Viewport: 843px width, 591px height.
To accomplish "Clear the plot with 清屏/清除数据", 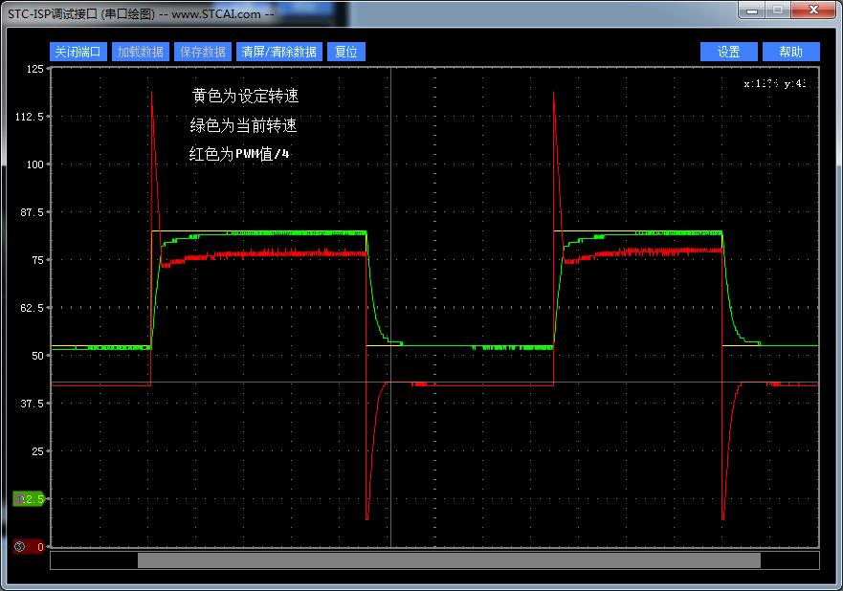I will (x=278, y=52).
